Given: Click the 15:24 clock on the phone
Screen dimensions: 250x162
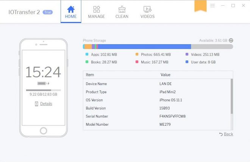Looking at the screenshot, I should pyautogui.click(x=43, y=72).
